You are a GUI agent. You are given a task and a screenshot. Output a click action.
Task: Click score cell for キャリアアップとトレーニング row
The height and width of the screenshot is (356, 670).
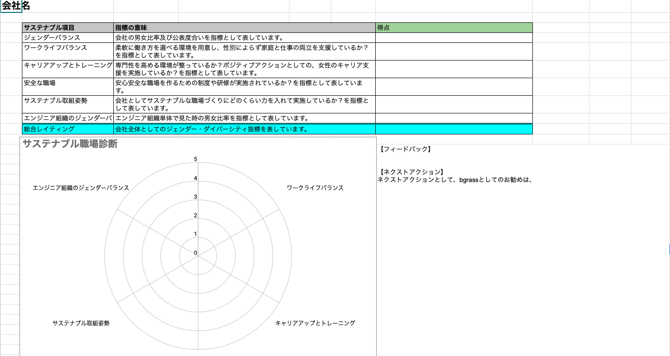454,69
